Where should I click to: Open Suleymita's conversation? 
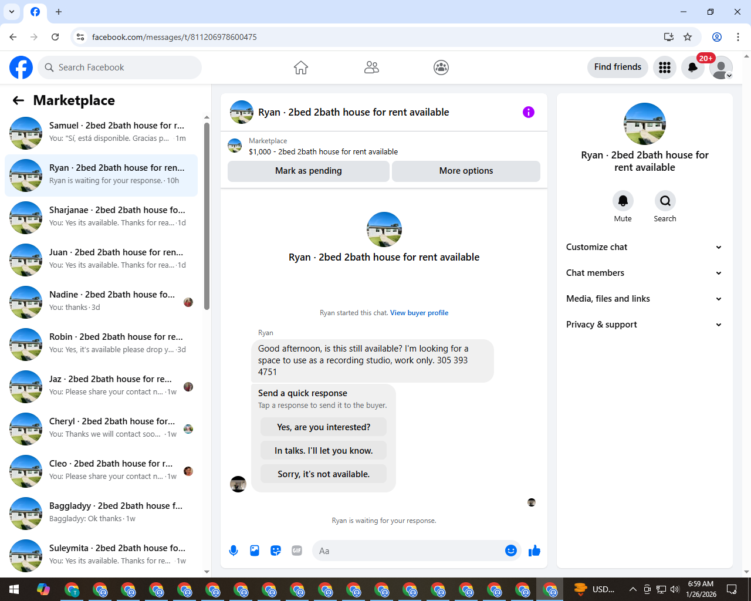(x=101, y=555)
